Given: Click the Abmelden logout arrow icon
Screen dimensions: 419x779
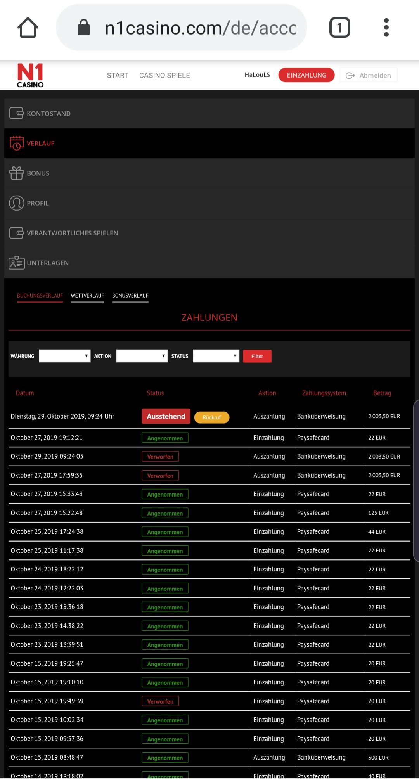Looking at the screenshot, I should click(350, 76).
